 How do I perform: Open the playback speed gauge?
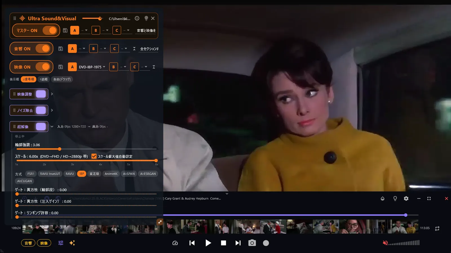175,243
